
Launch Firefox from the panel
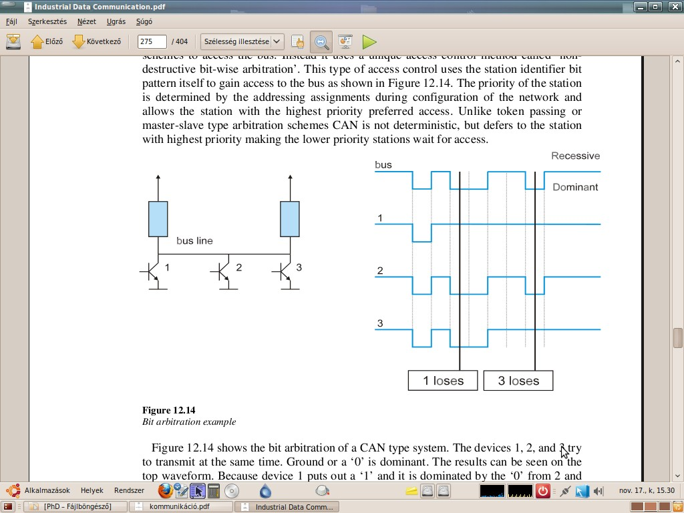click(166, 491)
